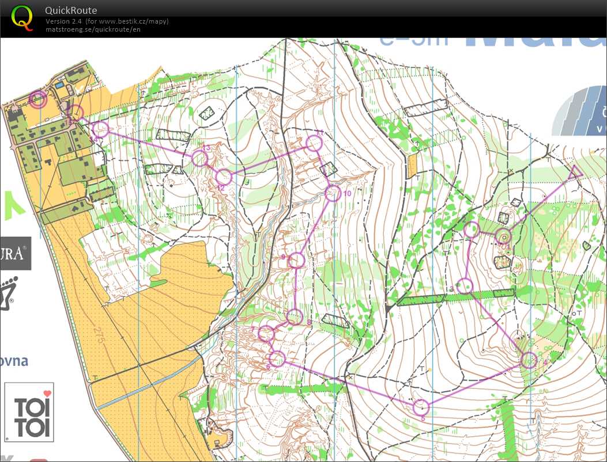This screenshot has height=462, width=607.
Task: Open the matstroeng.se/quickroute/en link
Action: [93, 29]
